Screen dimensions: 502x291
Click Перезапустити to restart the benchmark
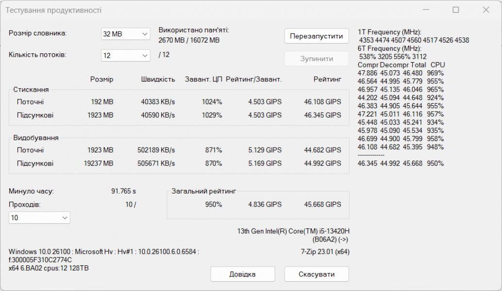[317, 36]
